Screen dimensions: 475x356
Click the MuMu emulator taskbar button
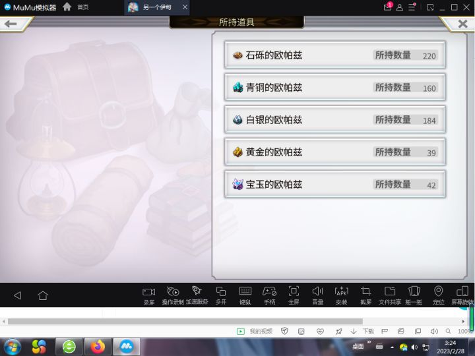(x=126, y=347)
